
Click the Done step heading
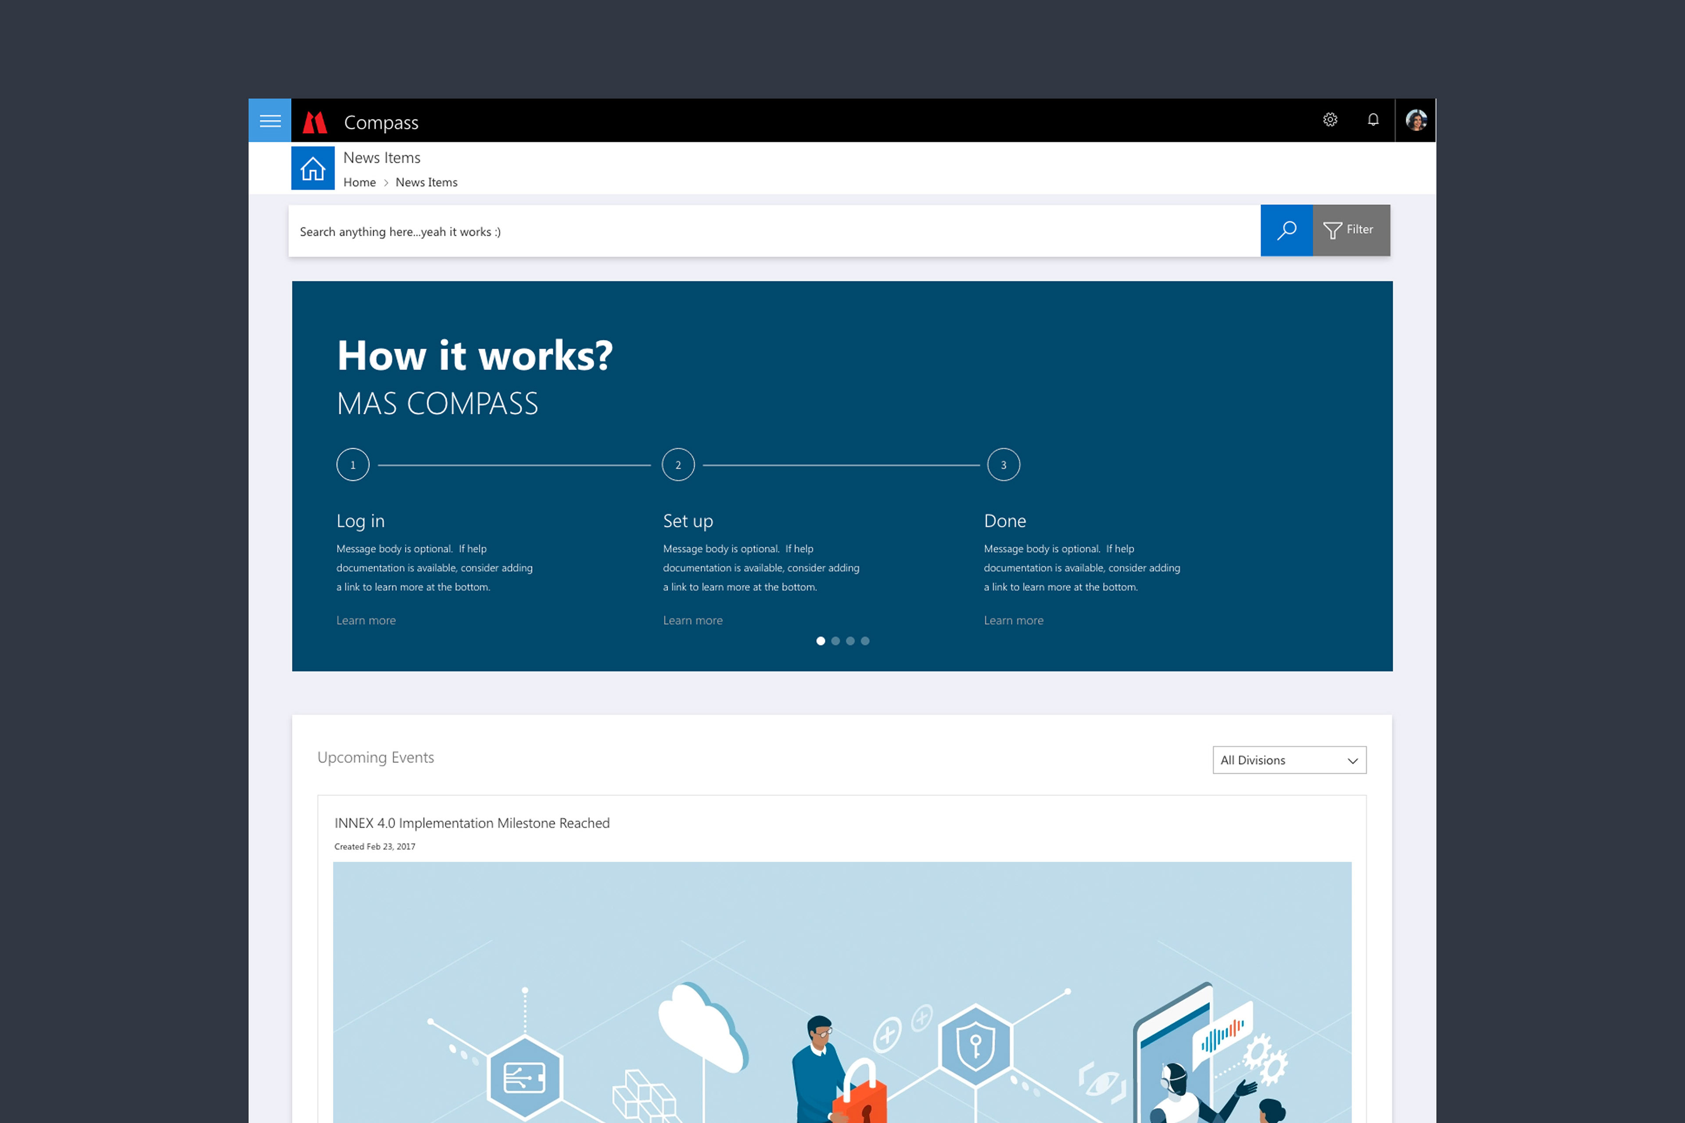pyautogui.click(x=1005, y=522)
